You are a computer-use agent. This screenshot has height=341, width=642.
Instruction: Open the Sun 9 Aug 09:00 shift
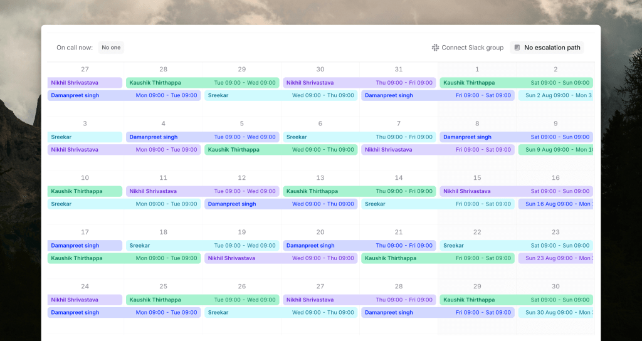pos(555,150)
